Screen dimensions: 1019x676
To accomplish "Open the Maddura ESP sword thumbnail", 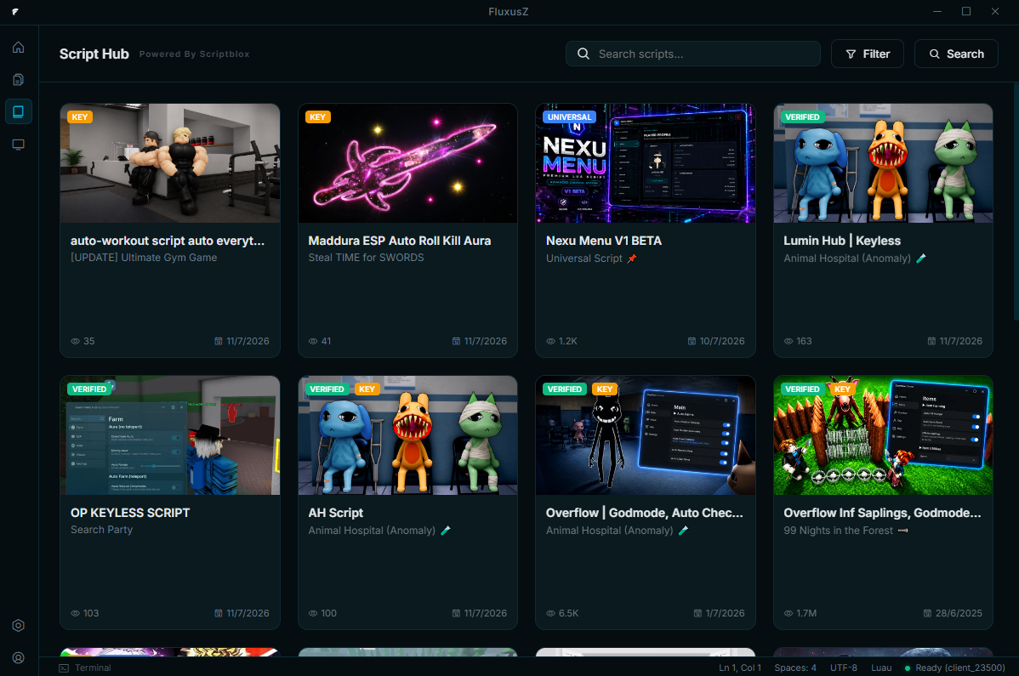I will 408,163.
